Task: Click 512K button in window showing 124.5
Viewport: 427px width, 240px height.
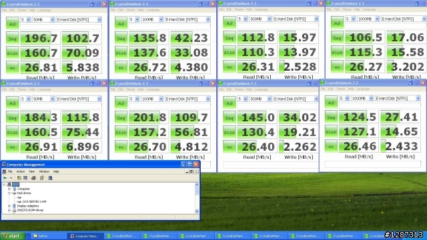Action: 331,132
